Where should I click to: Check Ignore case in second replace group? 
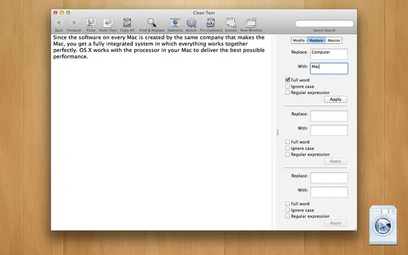click(x=288, y=148)
